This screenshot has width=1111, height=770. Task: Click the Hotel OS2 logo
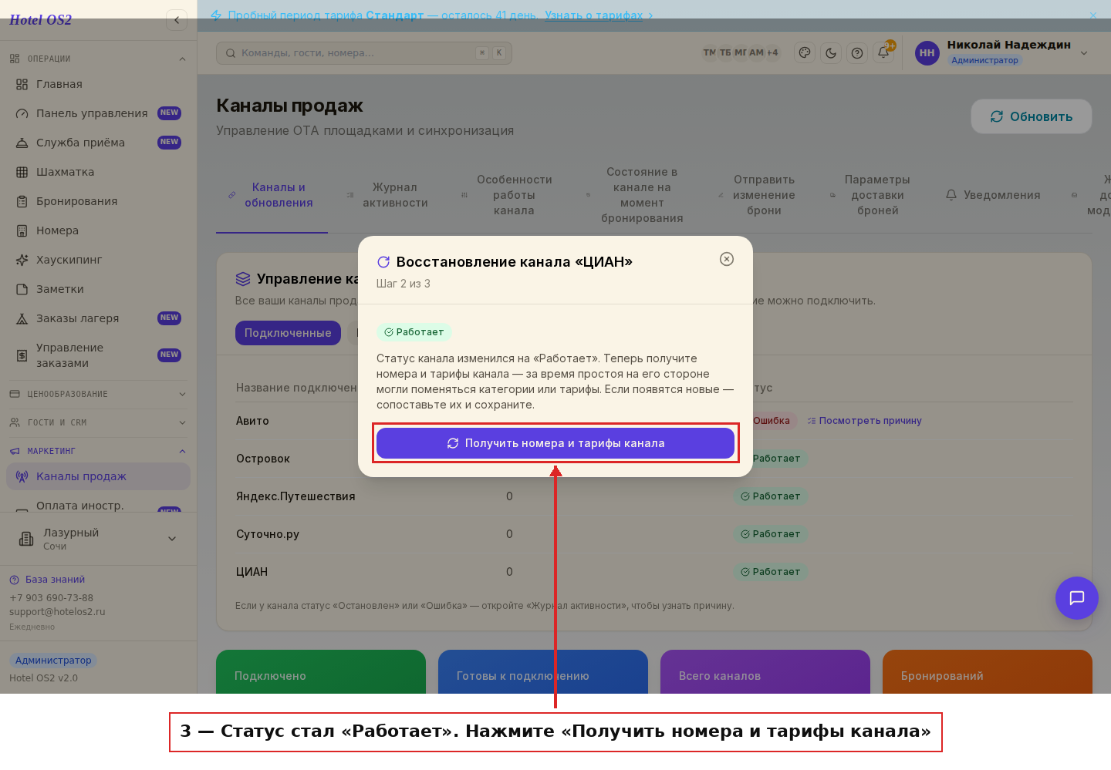tap(40, 20)
